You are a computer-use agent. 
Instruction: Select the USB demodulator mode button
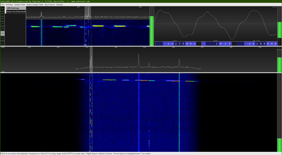pyautogui.click(x=2, y=33)
